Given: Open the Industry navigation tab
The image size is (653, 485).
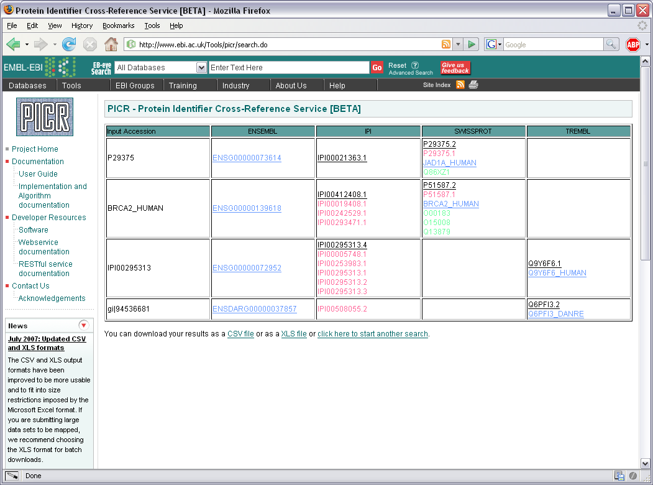Looking at the screenshot, I should click(x=235, y=85).
